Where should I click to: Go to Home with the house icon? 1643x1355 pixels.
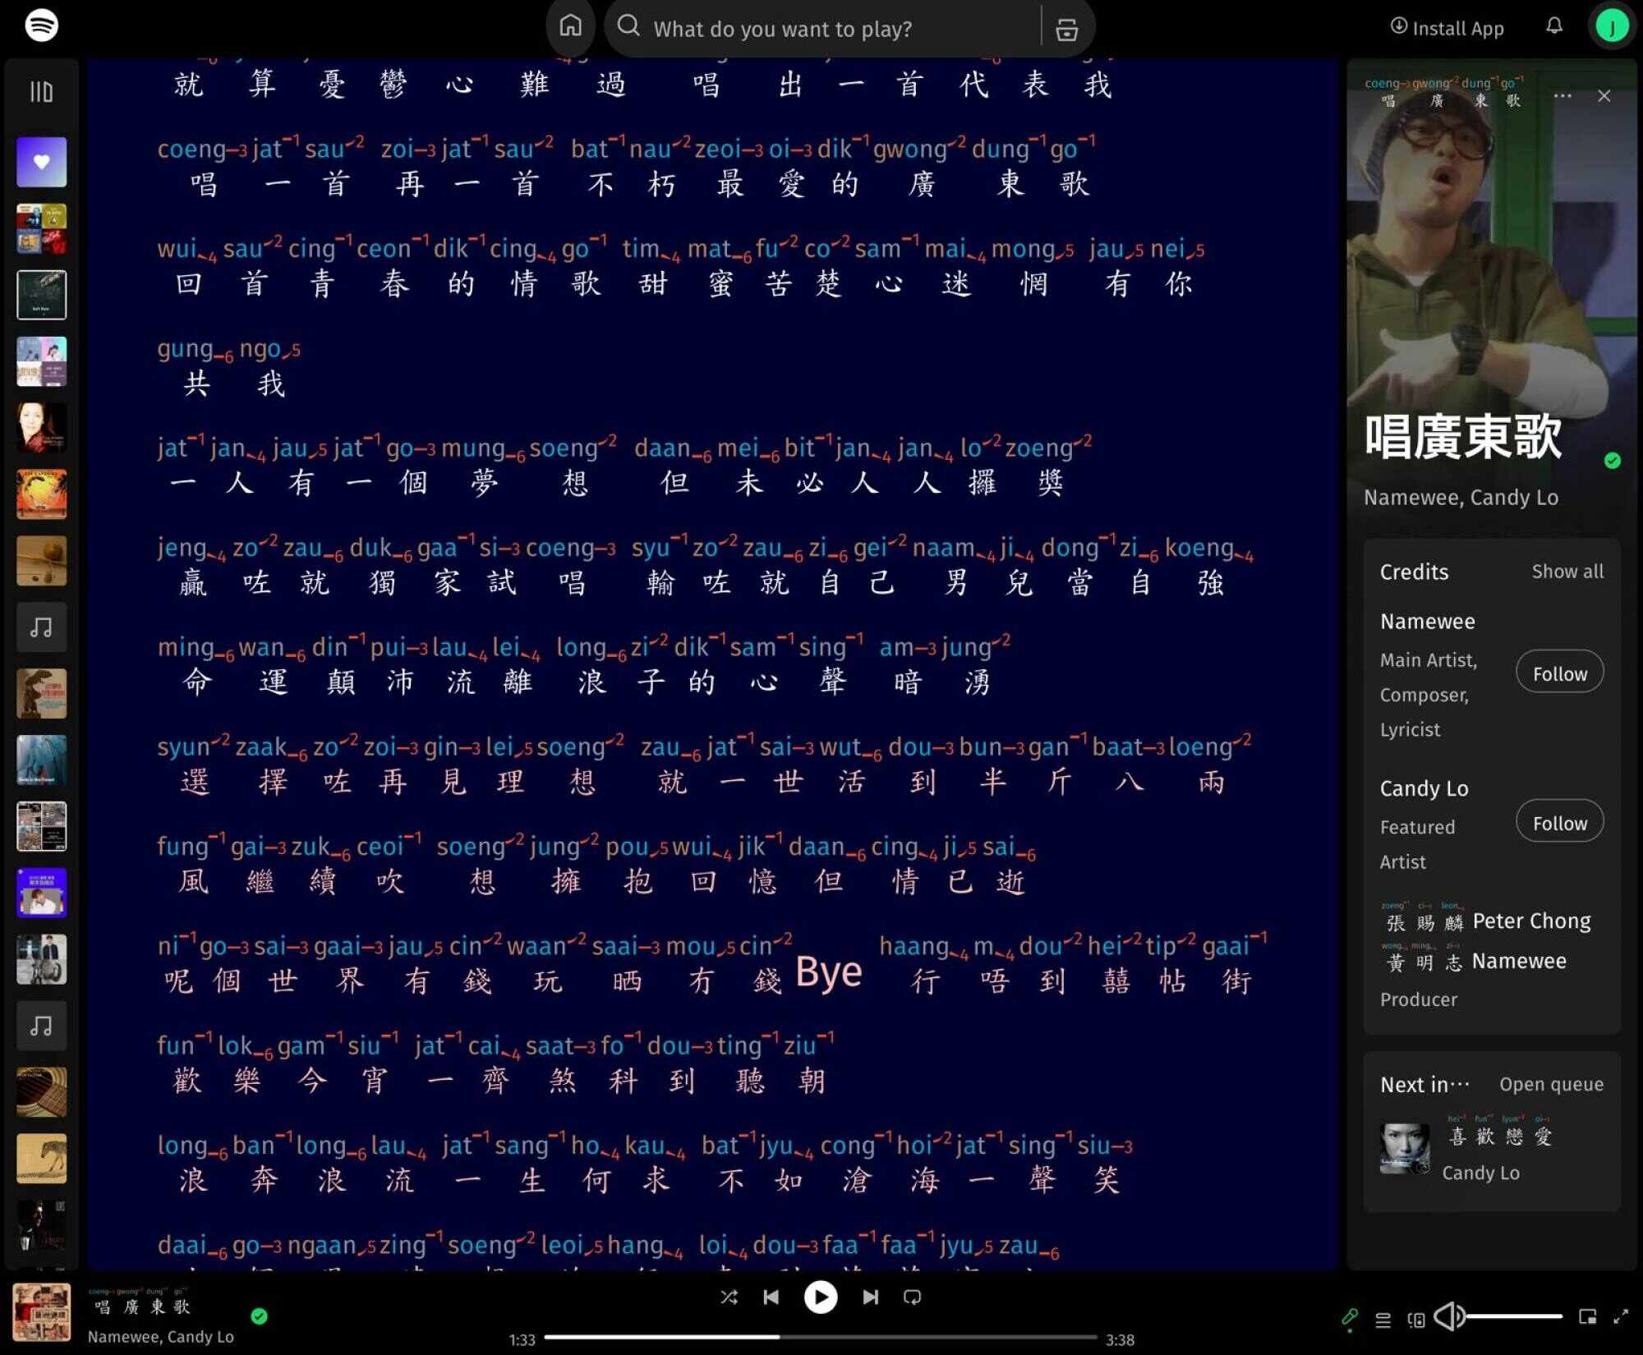click(570, 26)
